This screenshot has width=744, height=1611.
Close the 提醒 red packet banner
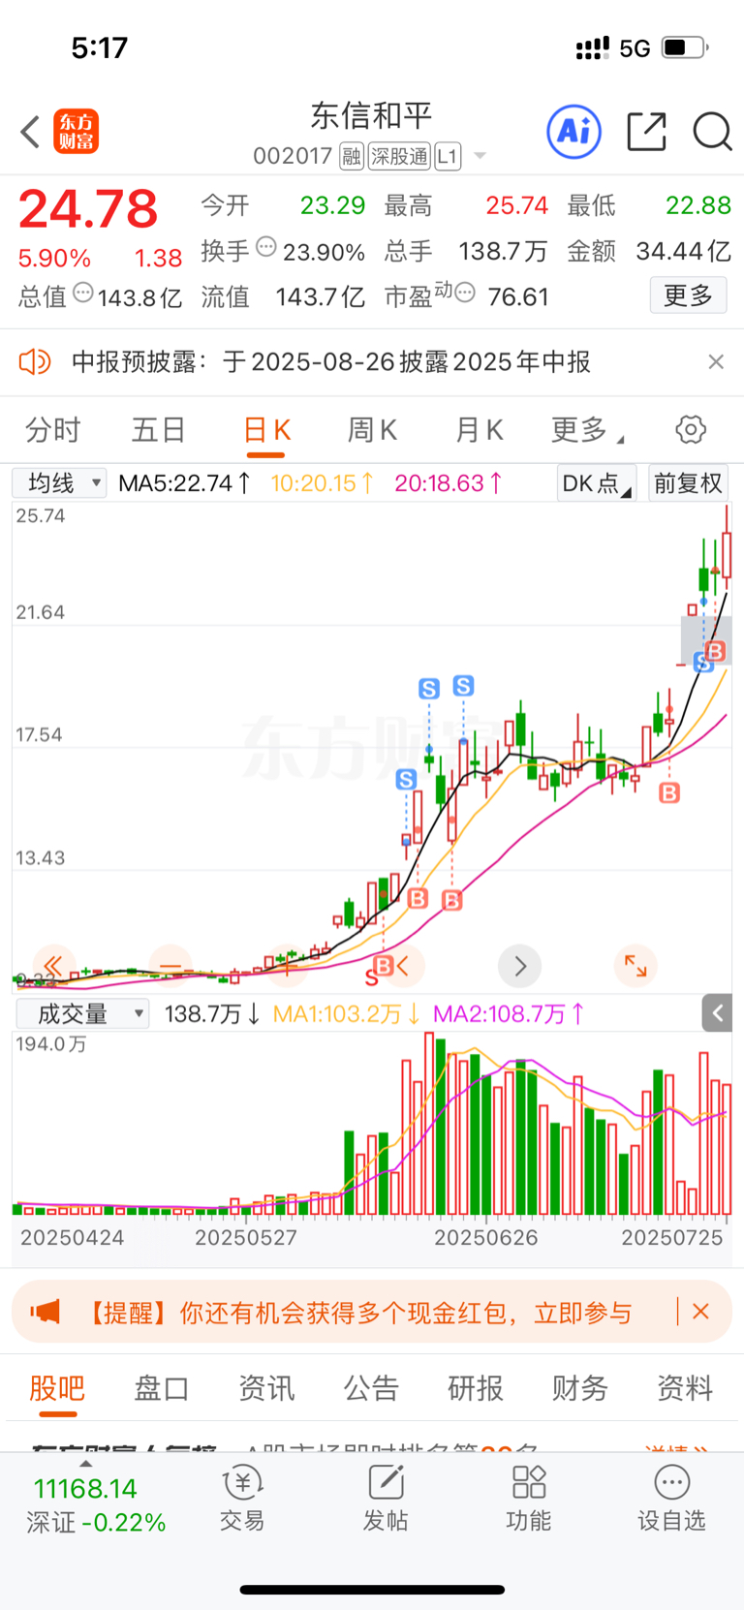[x=701, y=1312]
